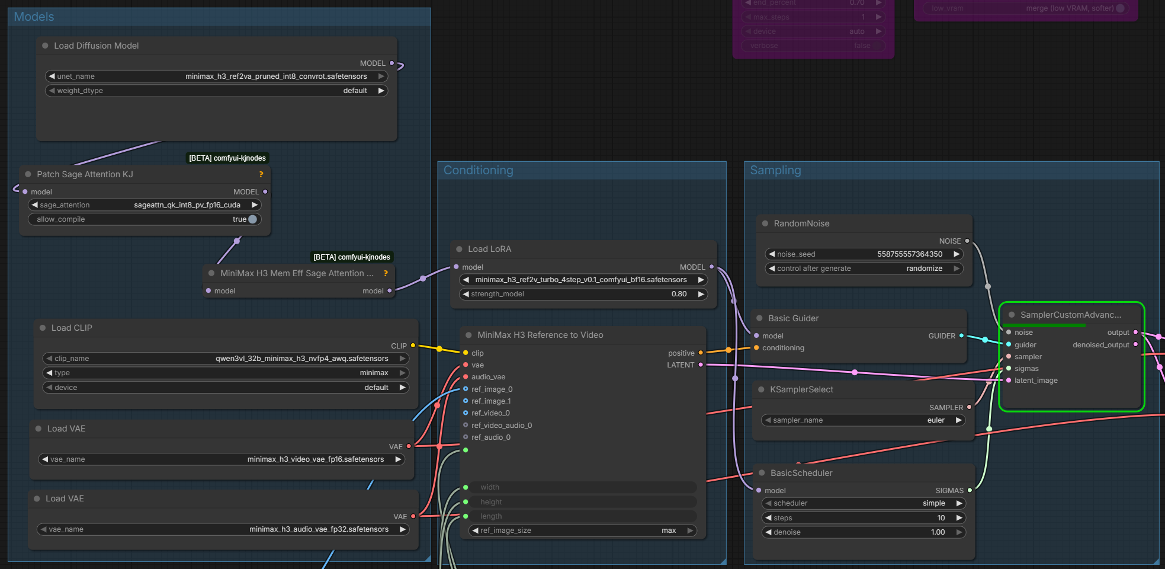Select the Conditioning group title
Screen dimensions: 1165x569
pyautogui.click(x=478, y=170)
